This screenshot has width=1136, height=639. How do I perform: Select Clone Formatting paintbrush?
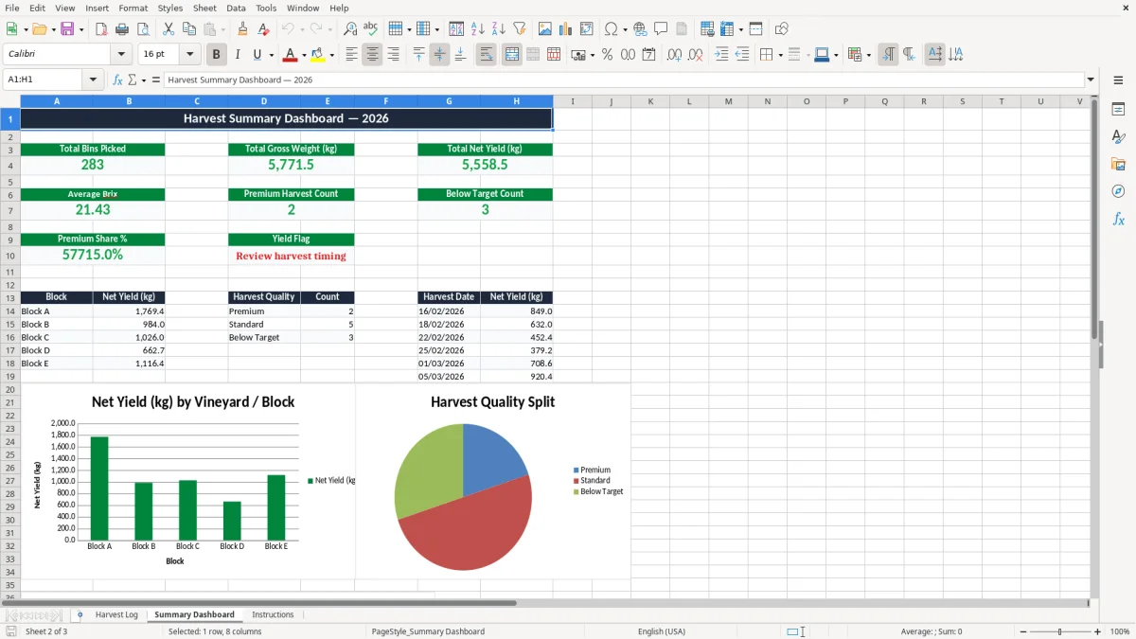tap(242, 29)
